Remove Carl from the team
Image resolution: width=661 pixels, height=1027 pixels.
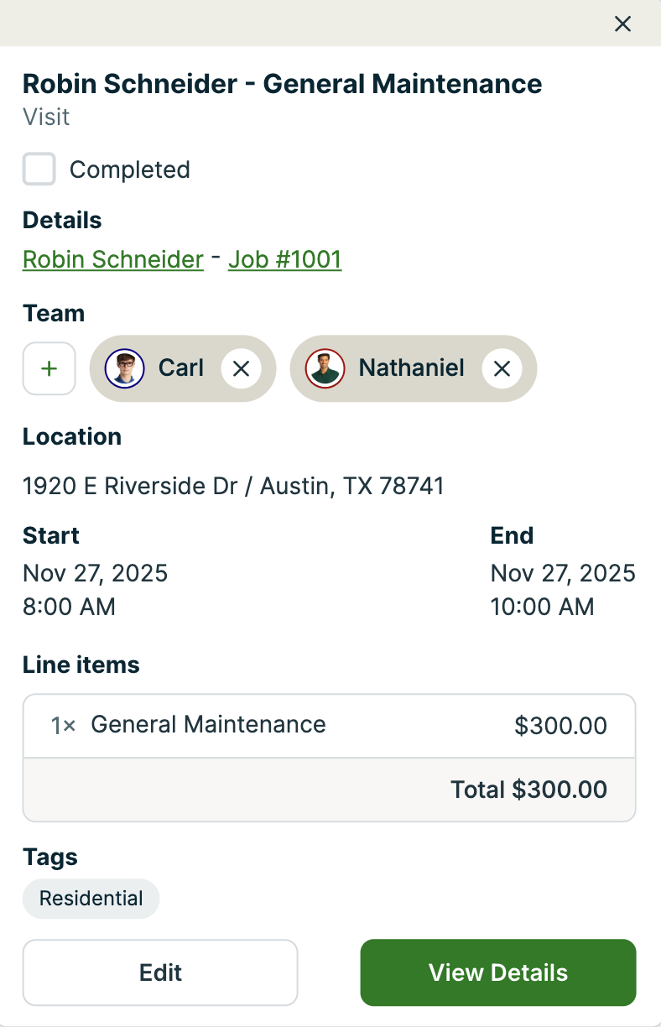point(241,368)
